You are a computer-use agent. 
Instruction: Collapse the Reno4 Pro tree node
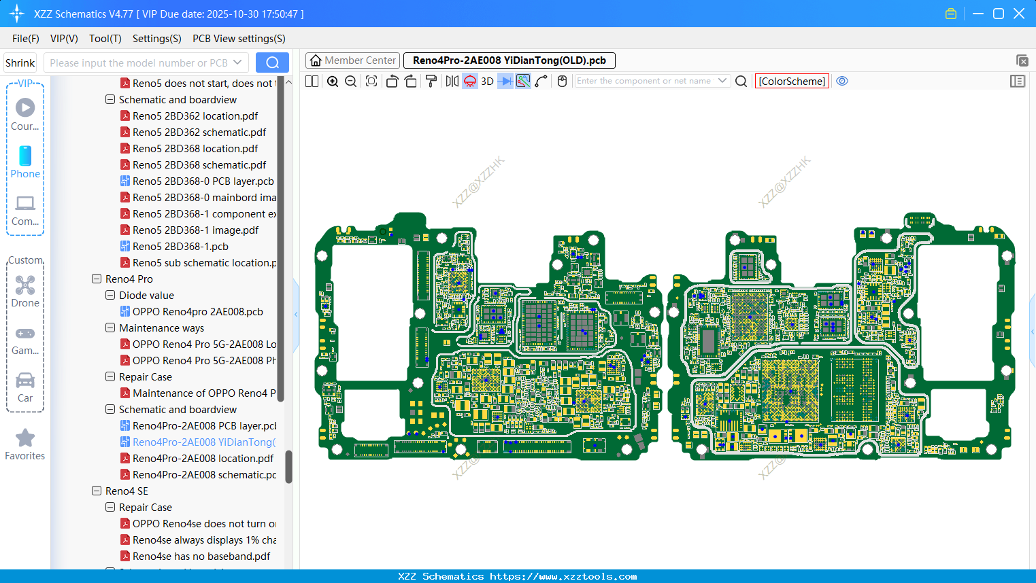pyautogui.click(x=97, y=279)
